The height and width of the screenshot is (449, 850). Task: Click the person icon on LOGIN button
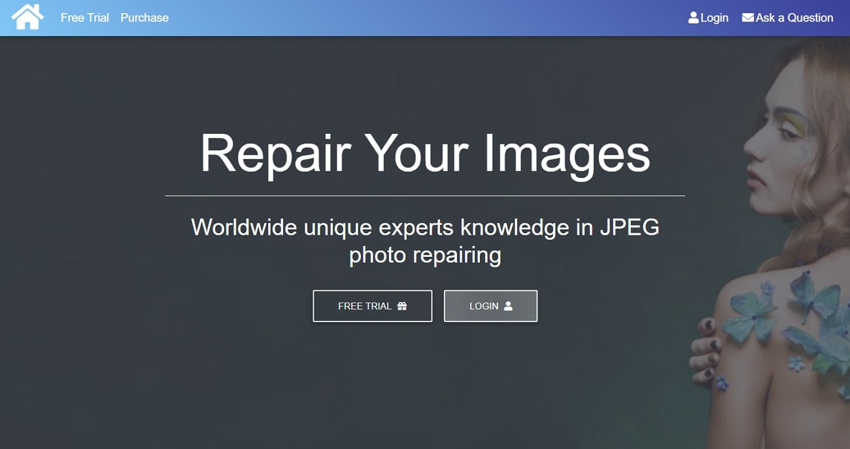(x=508, y=306)
